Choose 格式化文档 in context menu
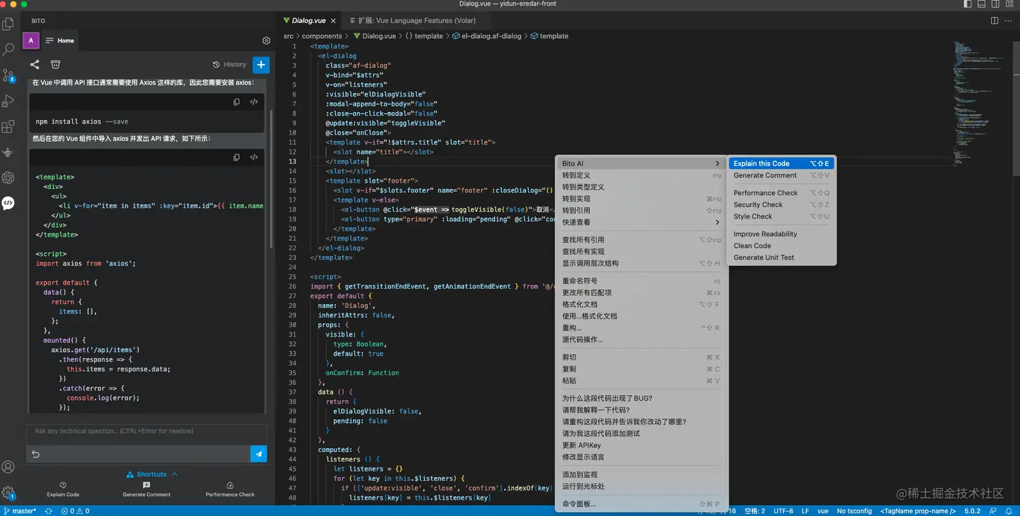 click(641, 304)
